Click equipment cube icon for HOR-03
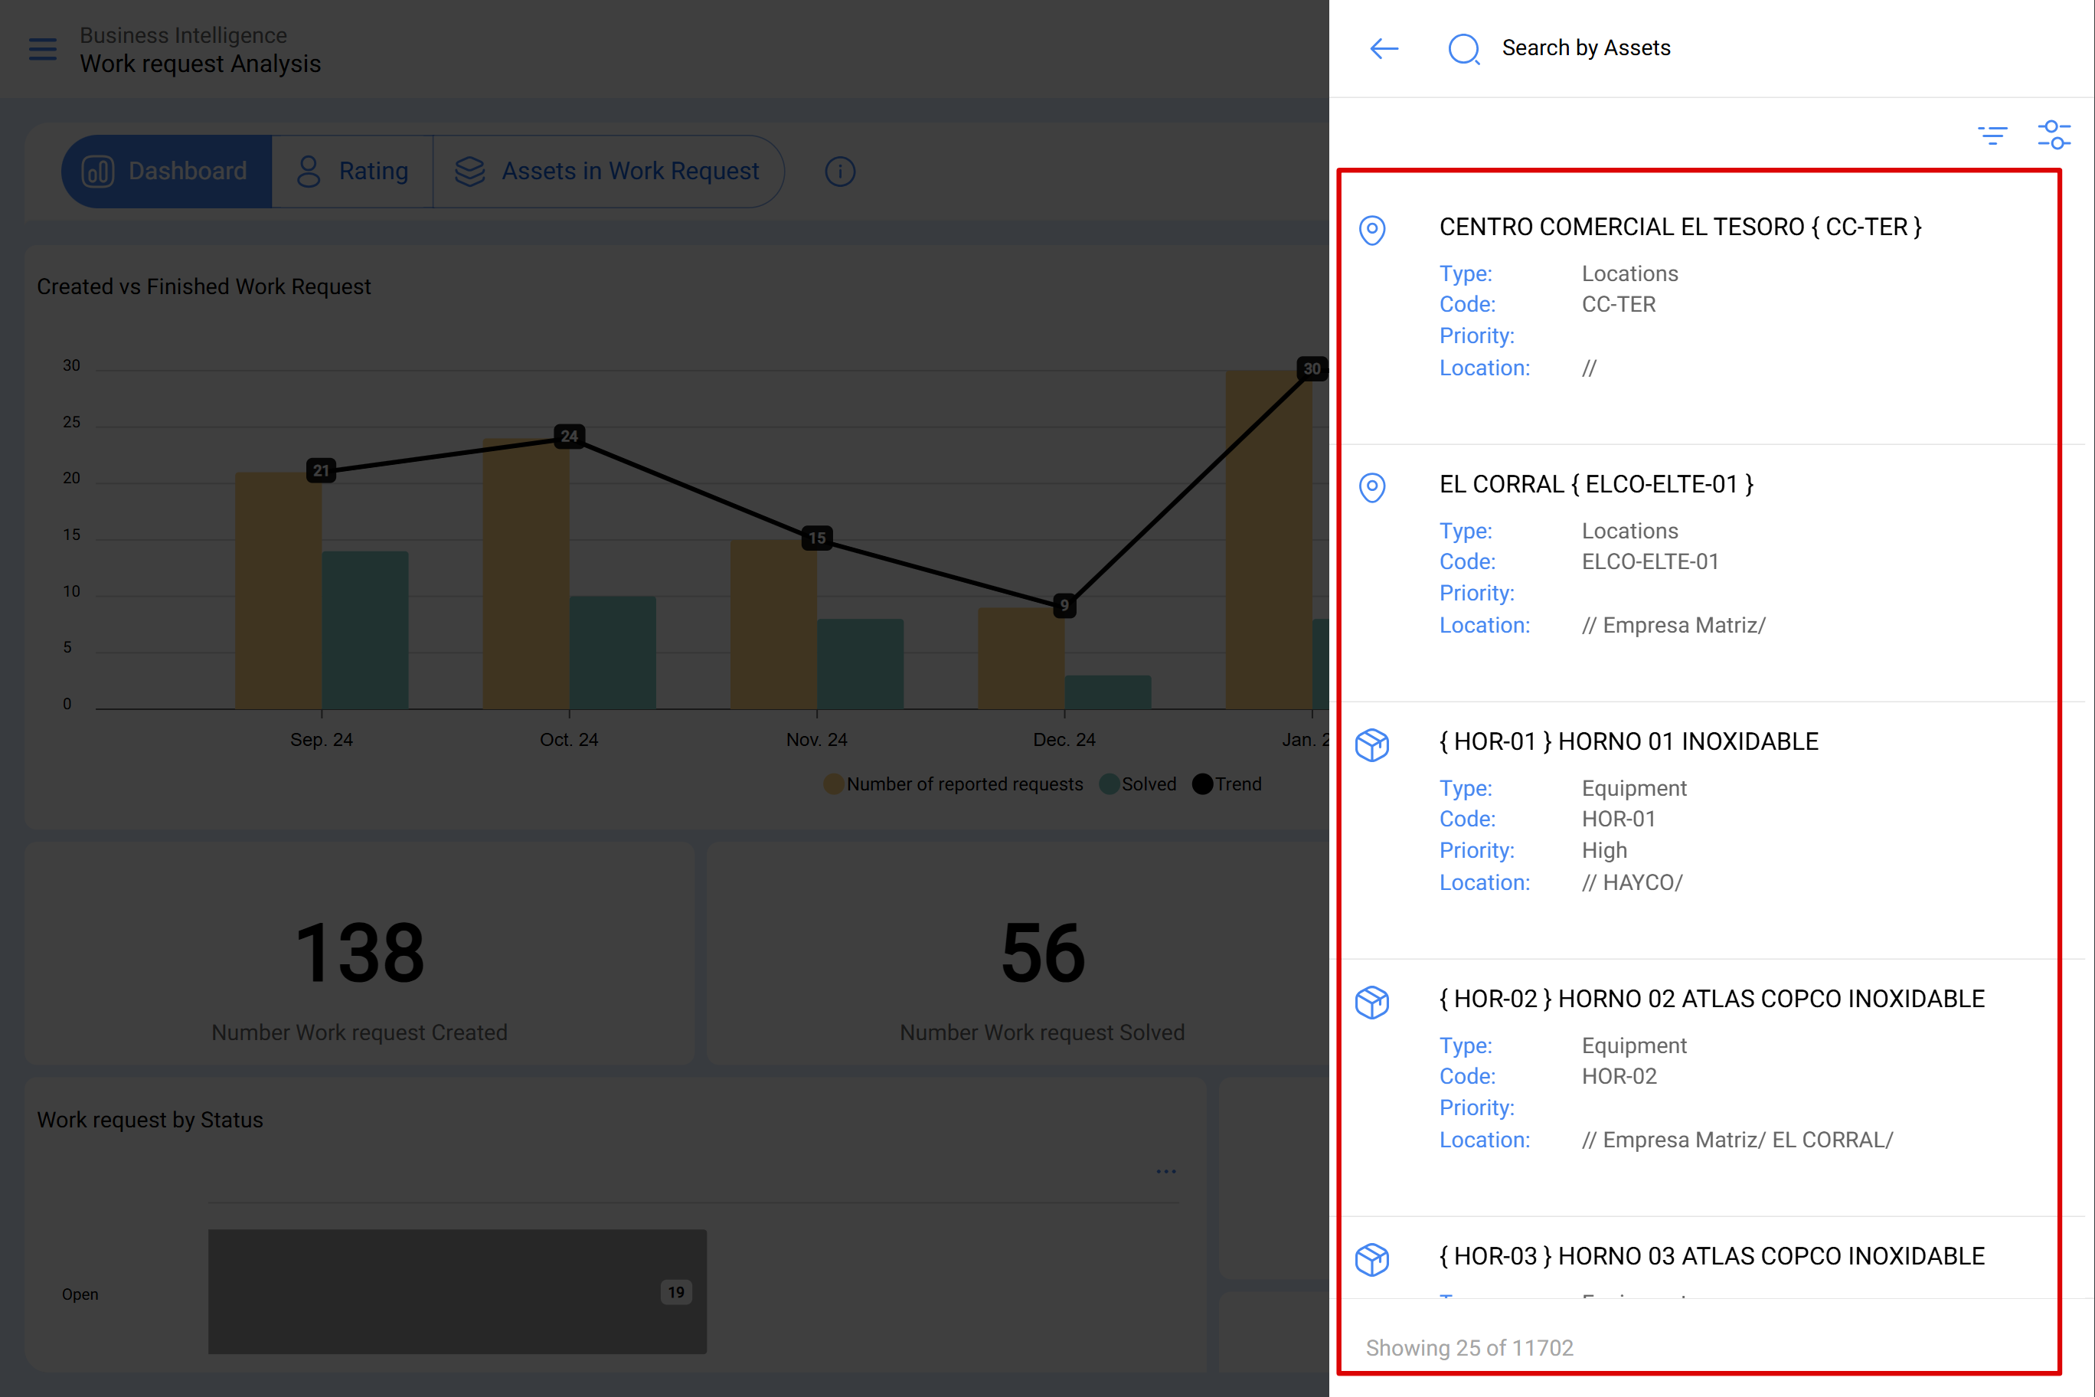The width and height of the screenshot is (2095, 1397). 1371,1260
